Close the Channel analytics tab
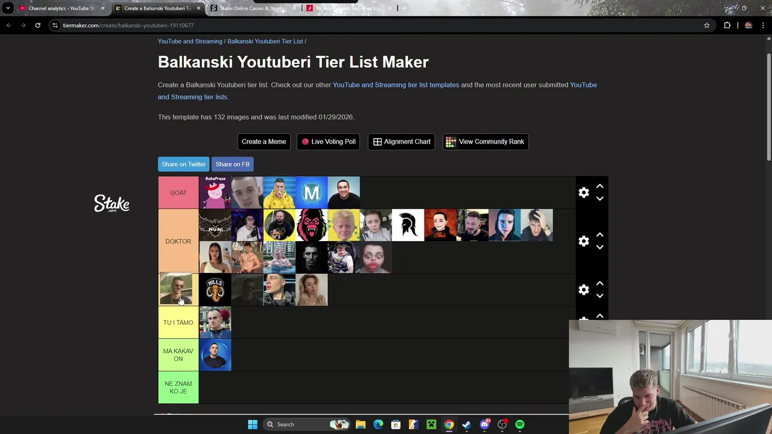Image resolution: width=772 pixels, height=434 pixels. click(103, 8)
